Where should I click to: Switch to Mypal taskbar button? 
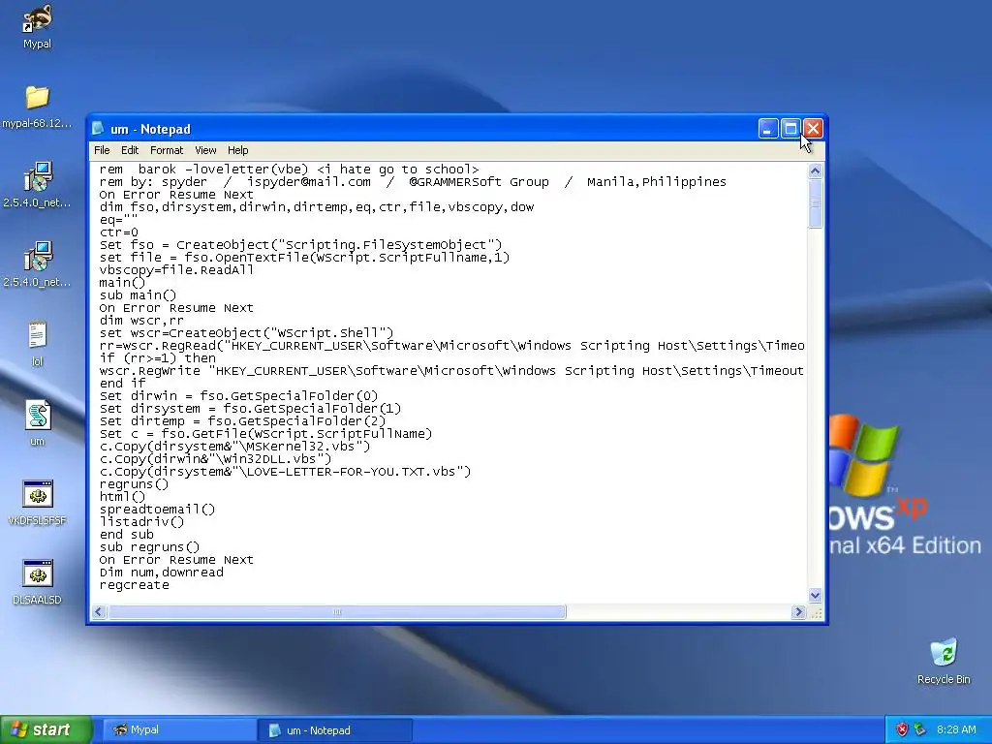point(177,729)
